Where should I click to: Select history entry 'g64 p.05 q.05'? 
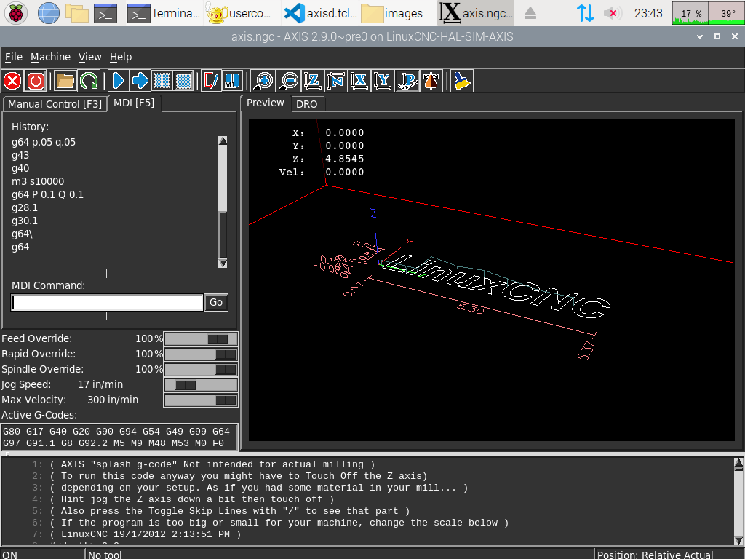(x=44, y=142)
